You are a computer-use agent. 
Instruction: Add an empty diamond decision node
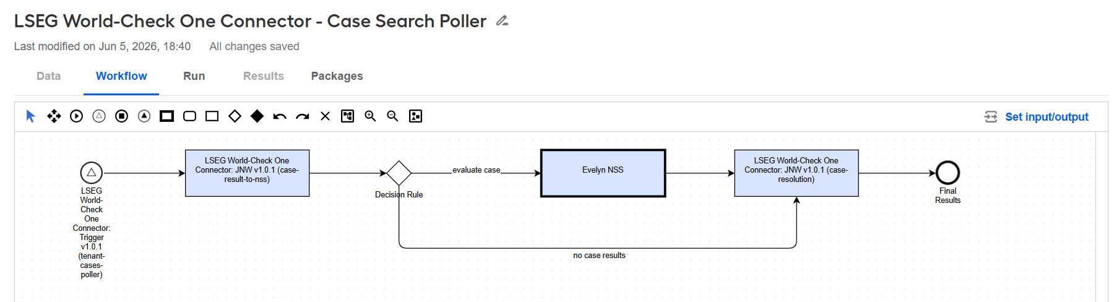pos(235,116)
